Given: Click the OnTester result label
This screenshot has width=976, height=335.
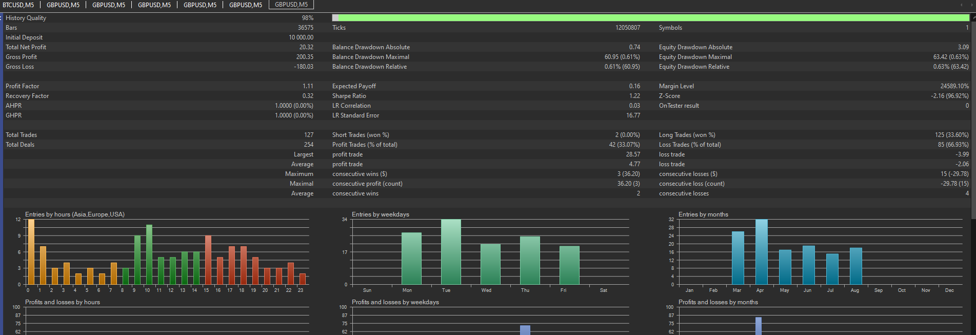Looking at the screenshot, I should click(679, 106).
